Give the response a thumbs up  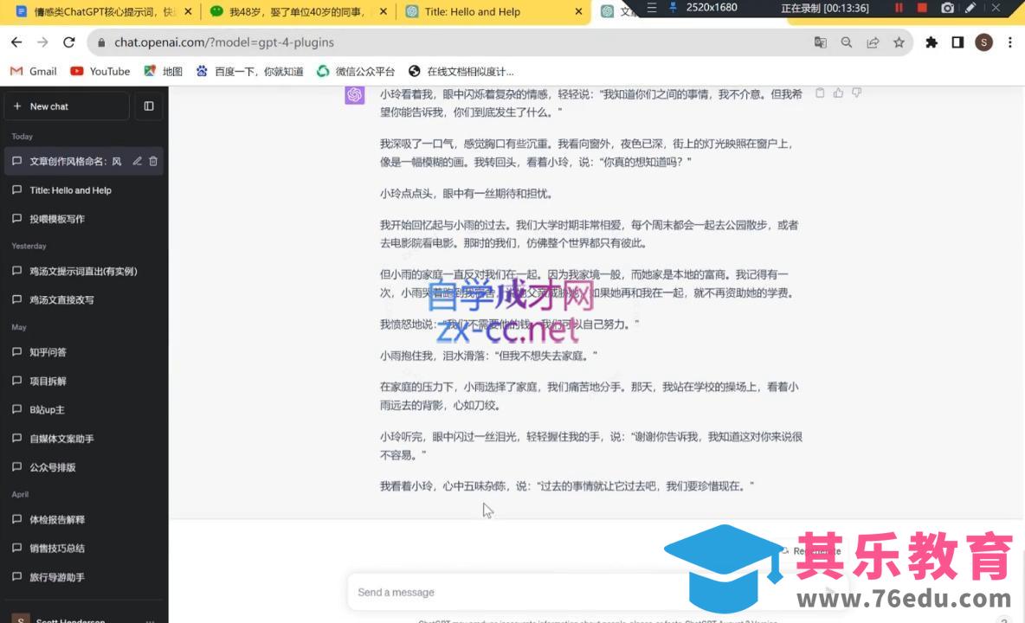(838, 93)
